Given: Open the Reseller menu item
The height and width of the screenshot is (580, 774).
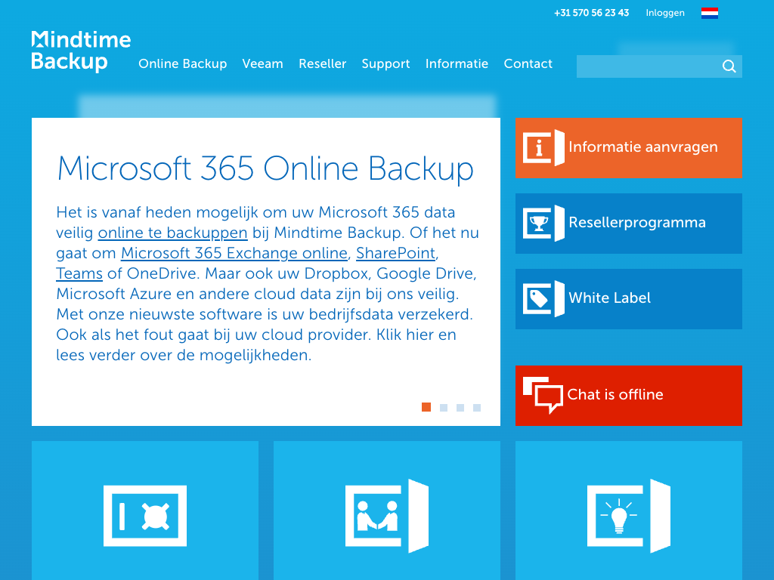Looking at the screenshot, I should point(322,63).
